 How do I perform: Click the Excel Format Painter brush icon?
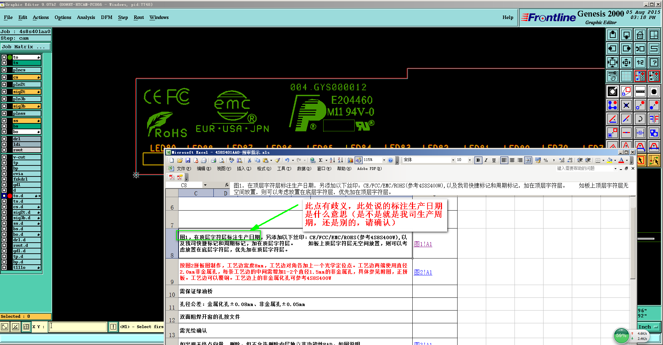point(277,160)
